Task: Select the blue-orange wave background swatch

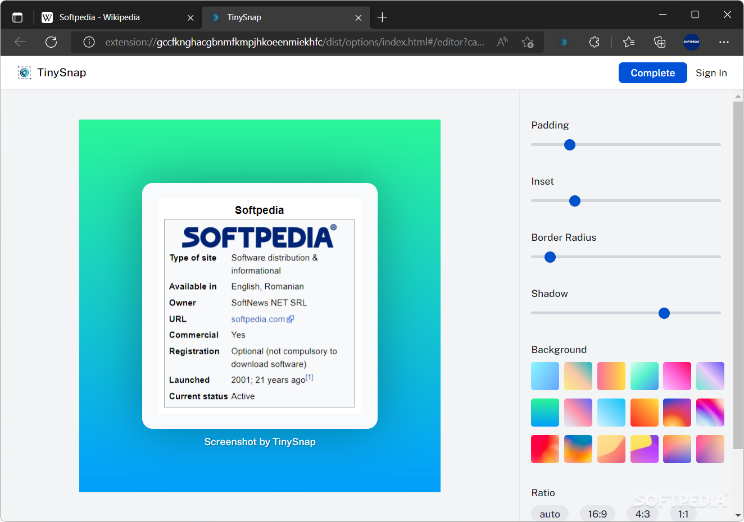Action: pyautogui.click(x=578, y=449)
